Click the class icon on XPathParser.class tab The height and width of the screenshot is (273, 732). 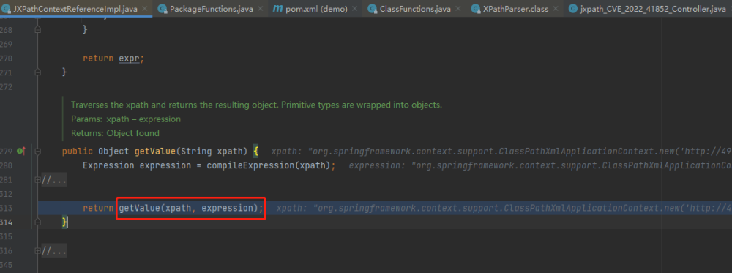click(x=476, y=9)
